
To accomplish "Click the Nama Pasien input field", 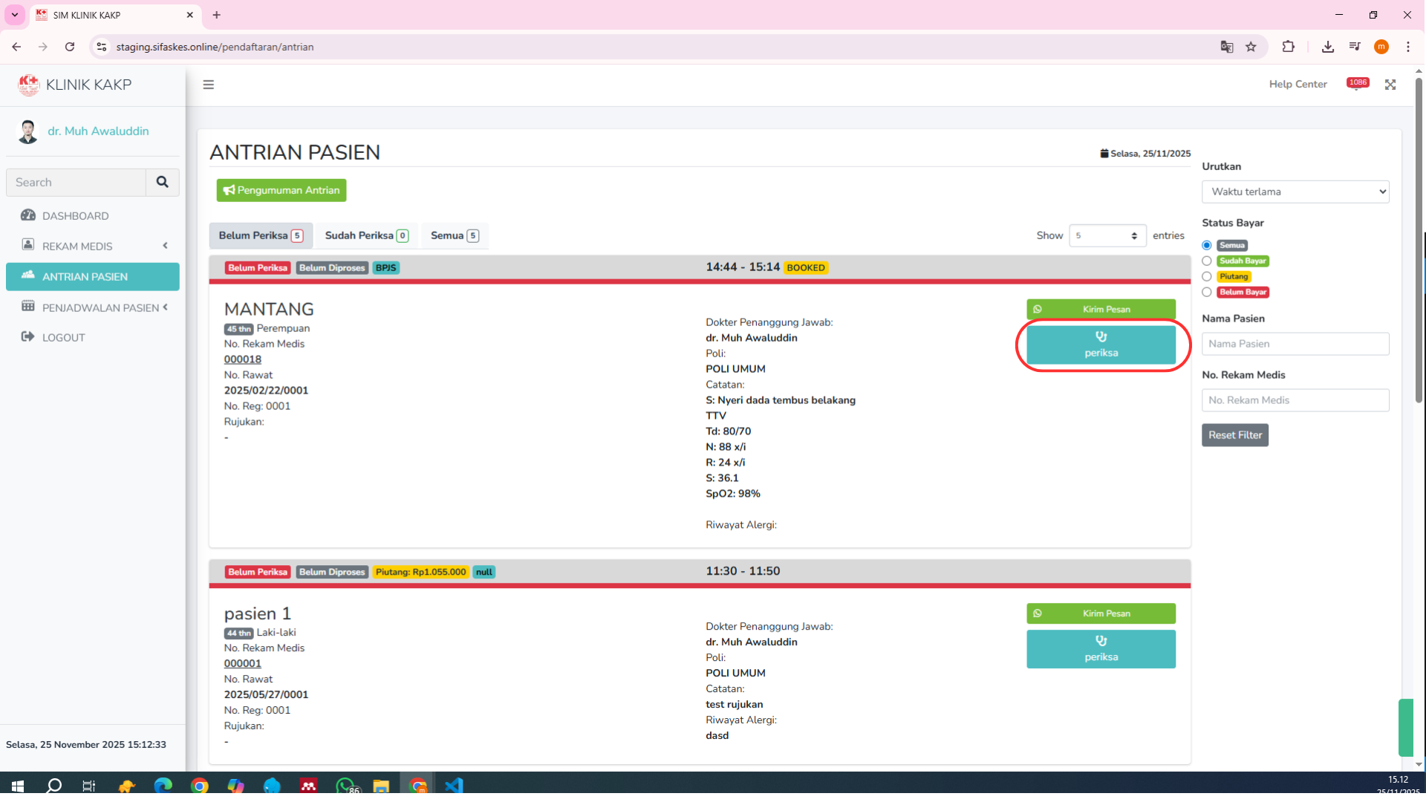I will [1295, 344].
